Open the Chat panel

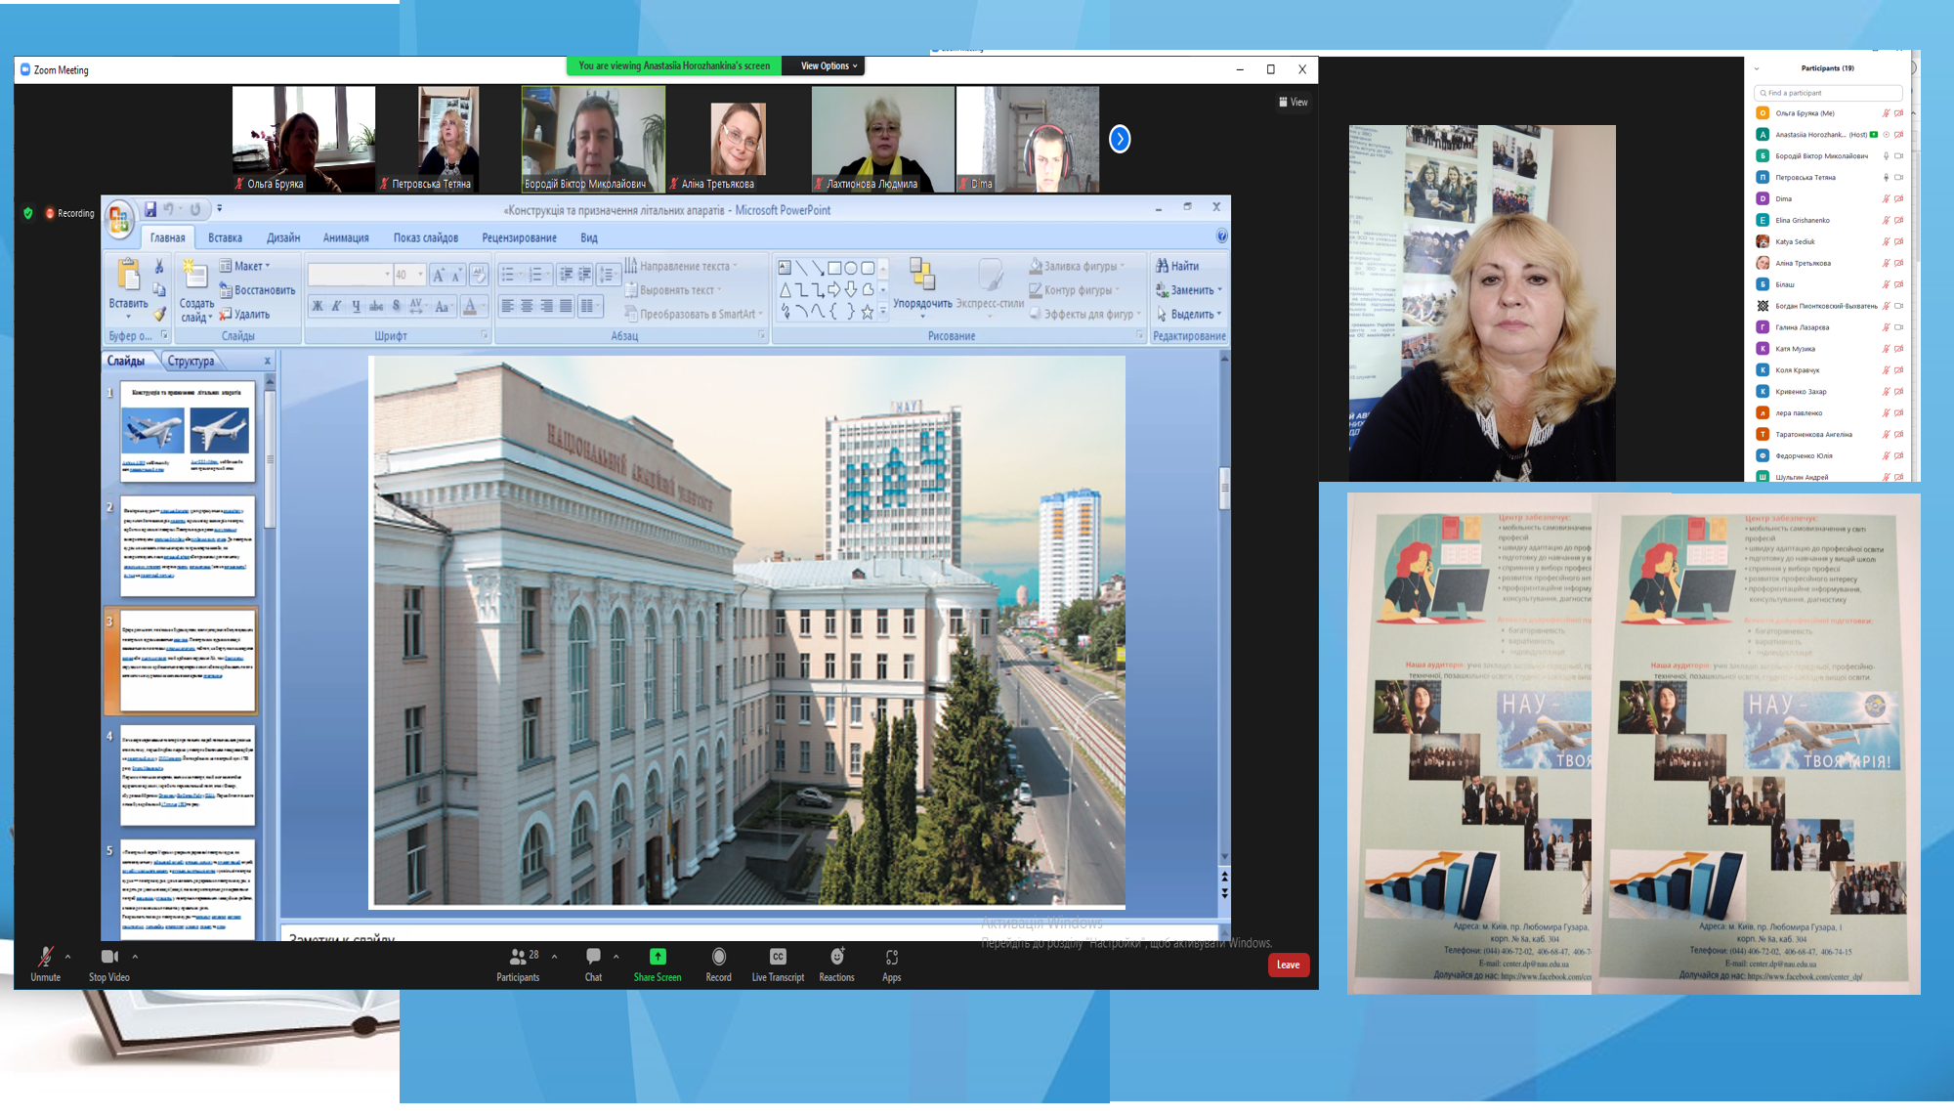593,957
